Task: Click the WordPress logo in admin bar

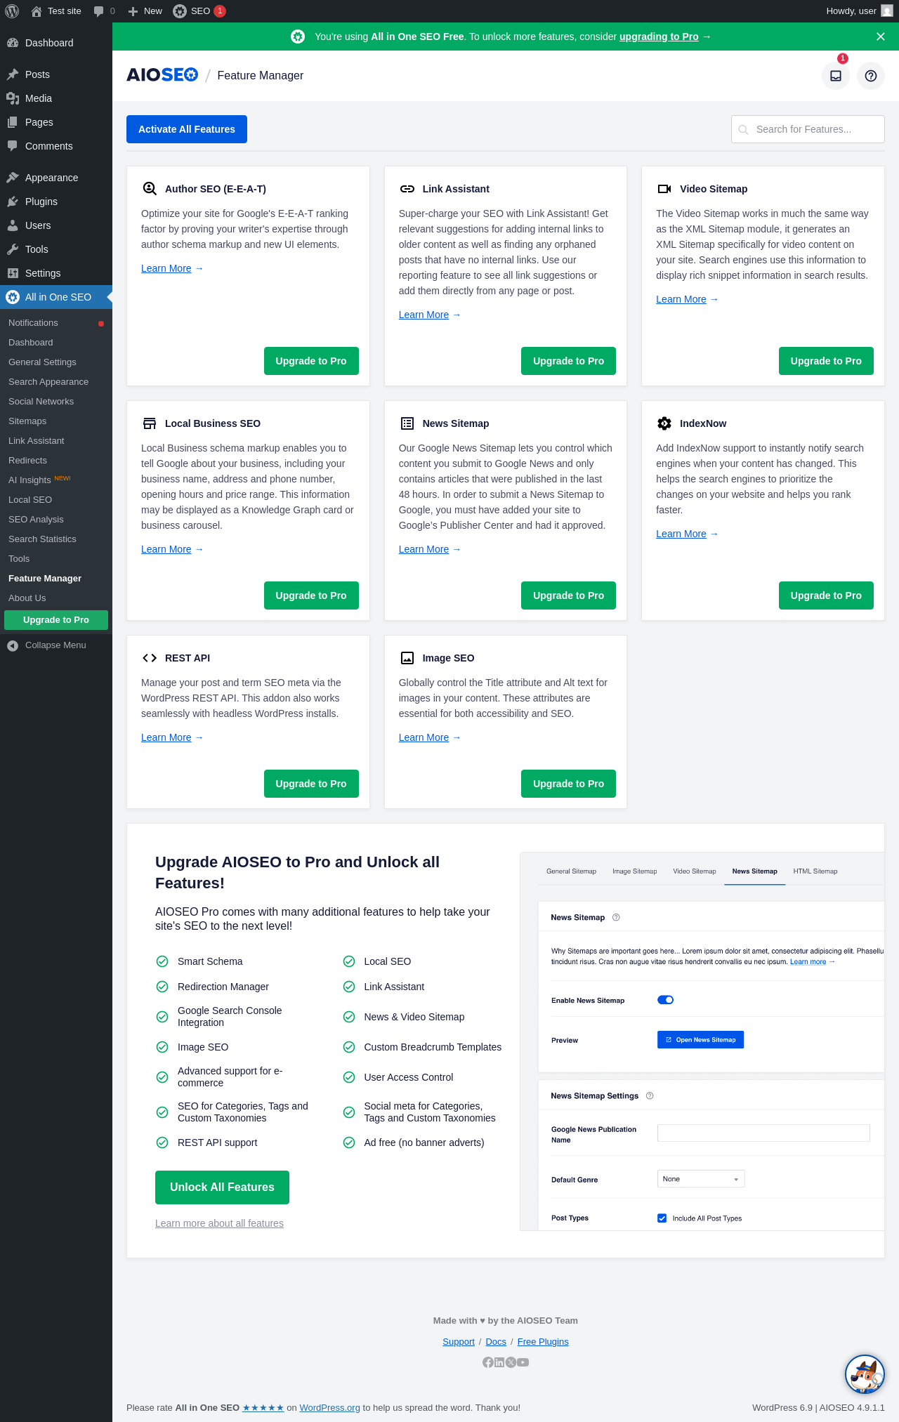Action: tap(12, 11)
